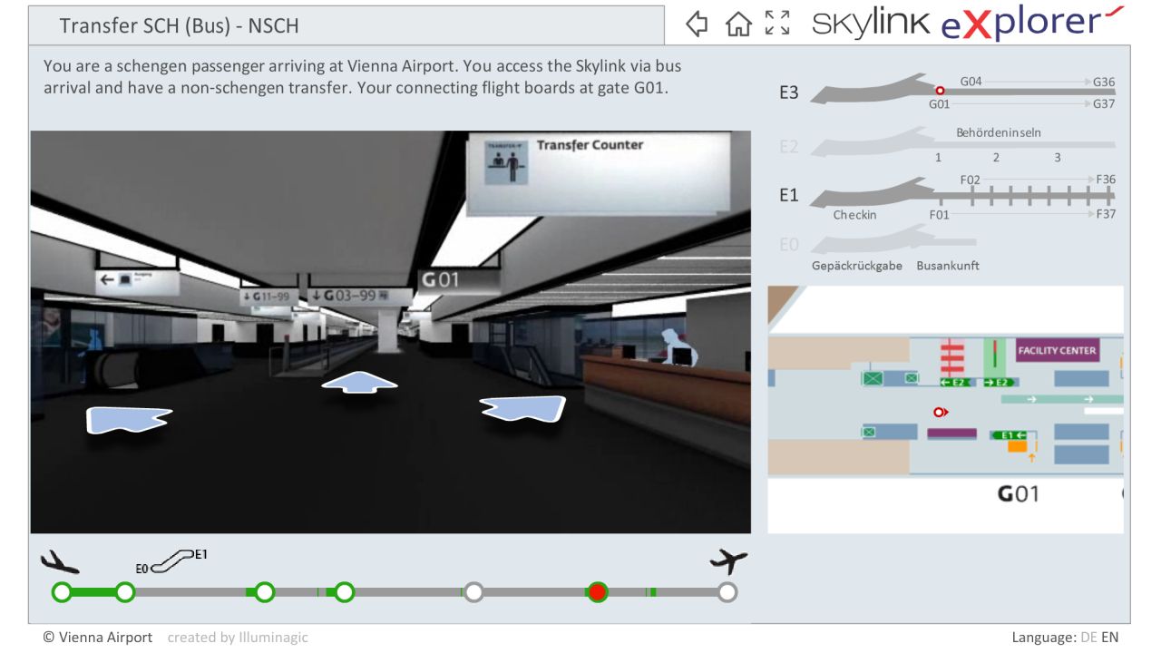The height and width of the screenshot is (653, 1161).
Task: Click the E0 to E1 escalator icon
Action: (x=171, y=560)
